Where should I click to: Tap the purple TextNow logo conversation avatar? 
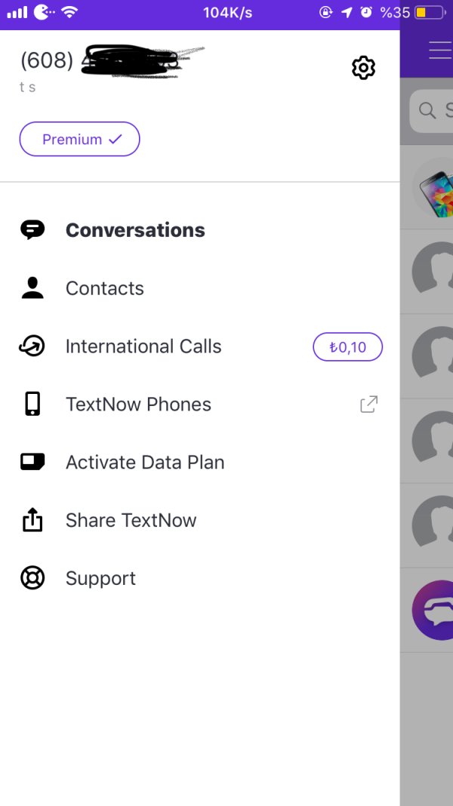(433, 610)
